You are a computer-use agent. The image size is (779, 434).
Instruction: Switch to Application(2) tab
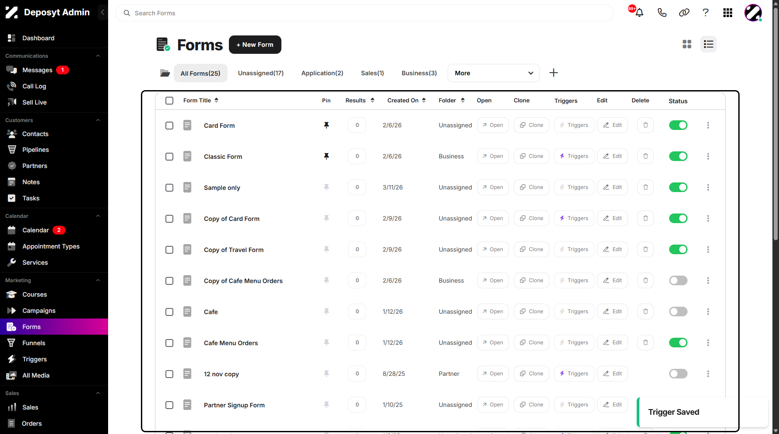click(x=322, y=73)
